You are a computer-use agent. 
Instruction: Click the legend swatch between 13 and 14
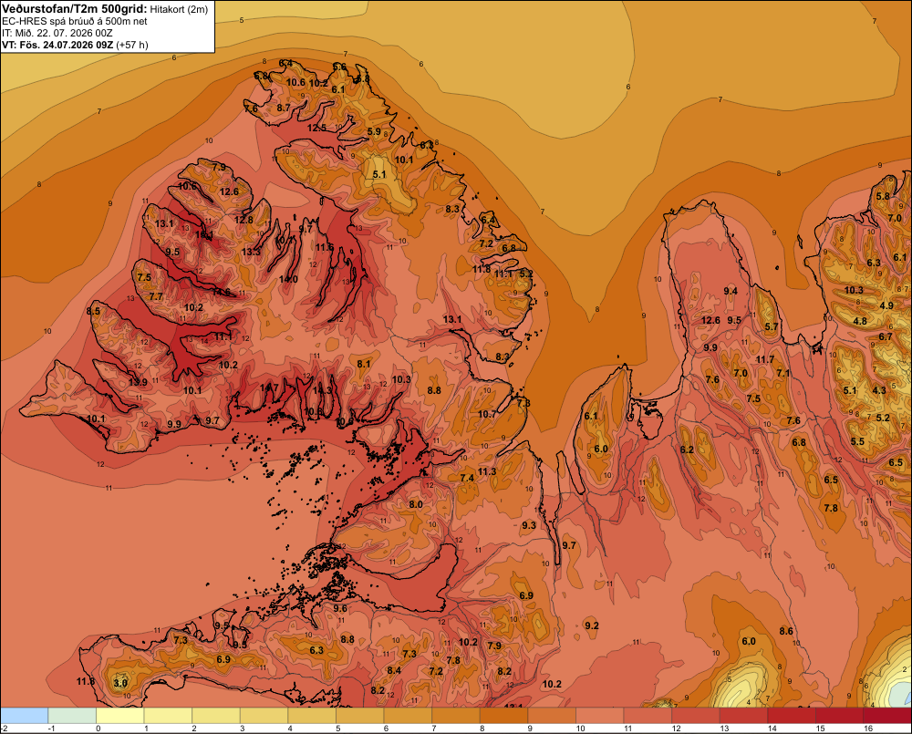pos(744,716)
